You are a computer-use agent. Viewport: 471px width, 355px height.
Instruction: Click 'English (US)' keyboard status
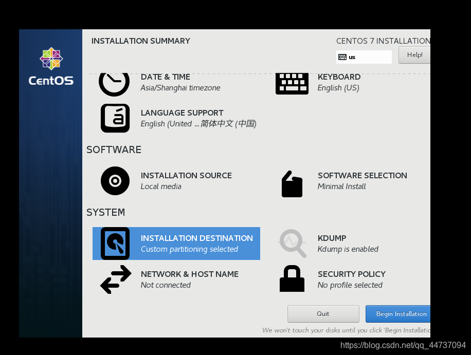(338, 88)
